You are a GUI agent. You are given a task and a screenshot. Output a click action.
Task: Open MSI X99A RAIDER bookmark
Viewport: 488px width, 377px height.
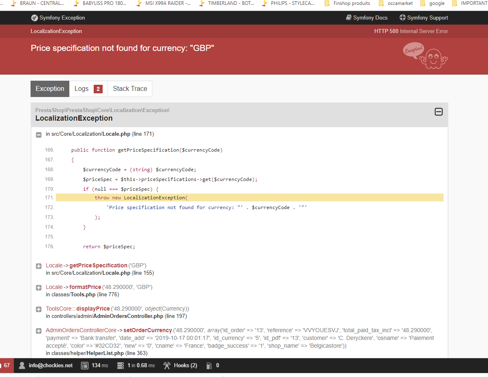click(x=163, y=3)
